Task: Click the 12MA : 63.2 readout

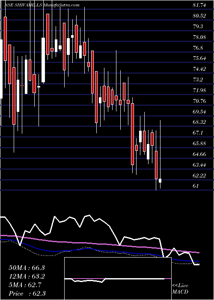Action: 27,276
